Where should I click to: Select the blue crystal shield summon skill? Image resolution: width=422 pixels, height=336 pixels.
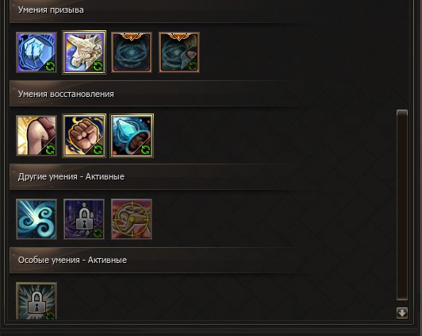tap(36, 52)
